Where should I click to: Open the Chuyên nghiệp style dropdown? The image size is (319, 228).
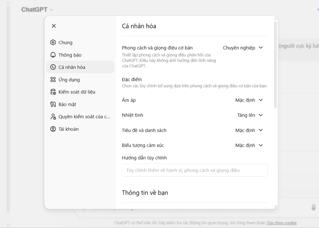point(243,48)
